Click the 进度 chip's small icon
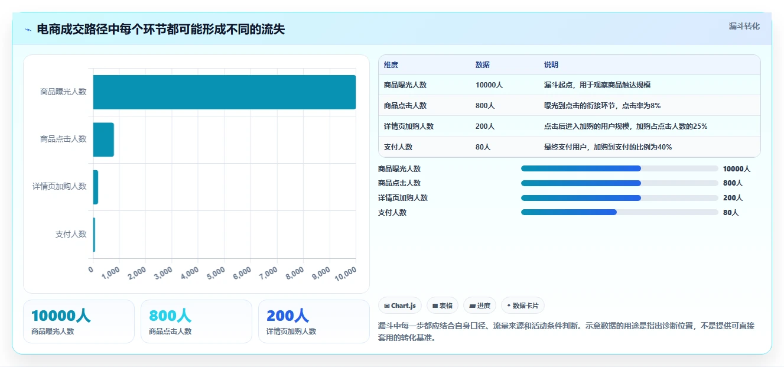Screen dimensions: 784x367 tap(472, 306)
